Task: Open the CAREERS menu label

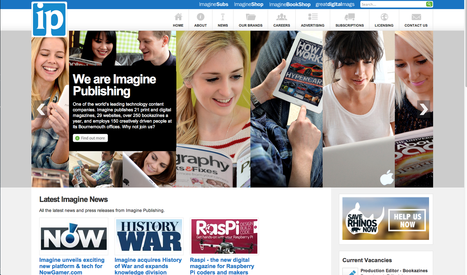Action: (282, 25)
